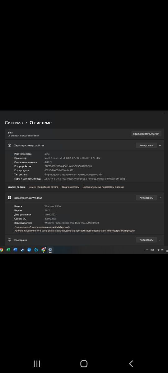Click the О системе page title

[40, 123]
